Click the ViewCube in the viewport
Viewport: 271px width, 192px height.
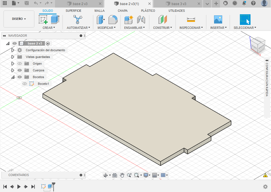point(258,46)
